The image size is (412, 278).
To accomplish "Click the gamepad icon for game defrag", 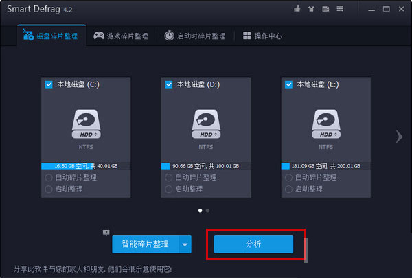I will (99, 36).
